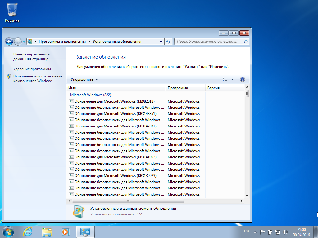Screen dimensions: 318x238
Task: Change list view with the view icon
Action: pos(225,79)
